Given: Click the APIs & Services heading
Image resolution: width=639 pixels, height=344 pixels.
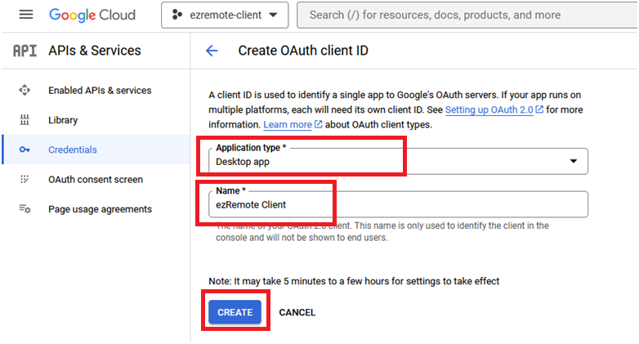Looking at the screenshot, I should tap(95, 51).
